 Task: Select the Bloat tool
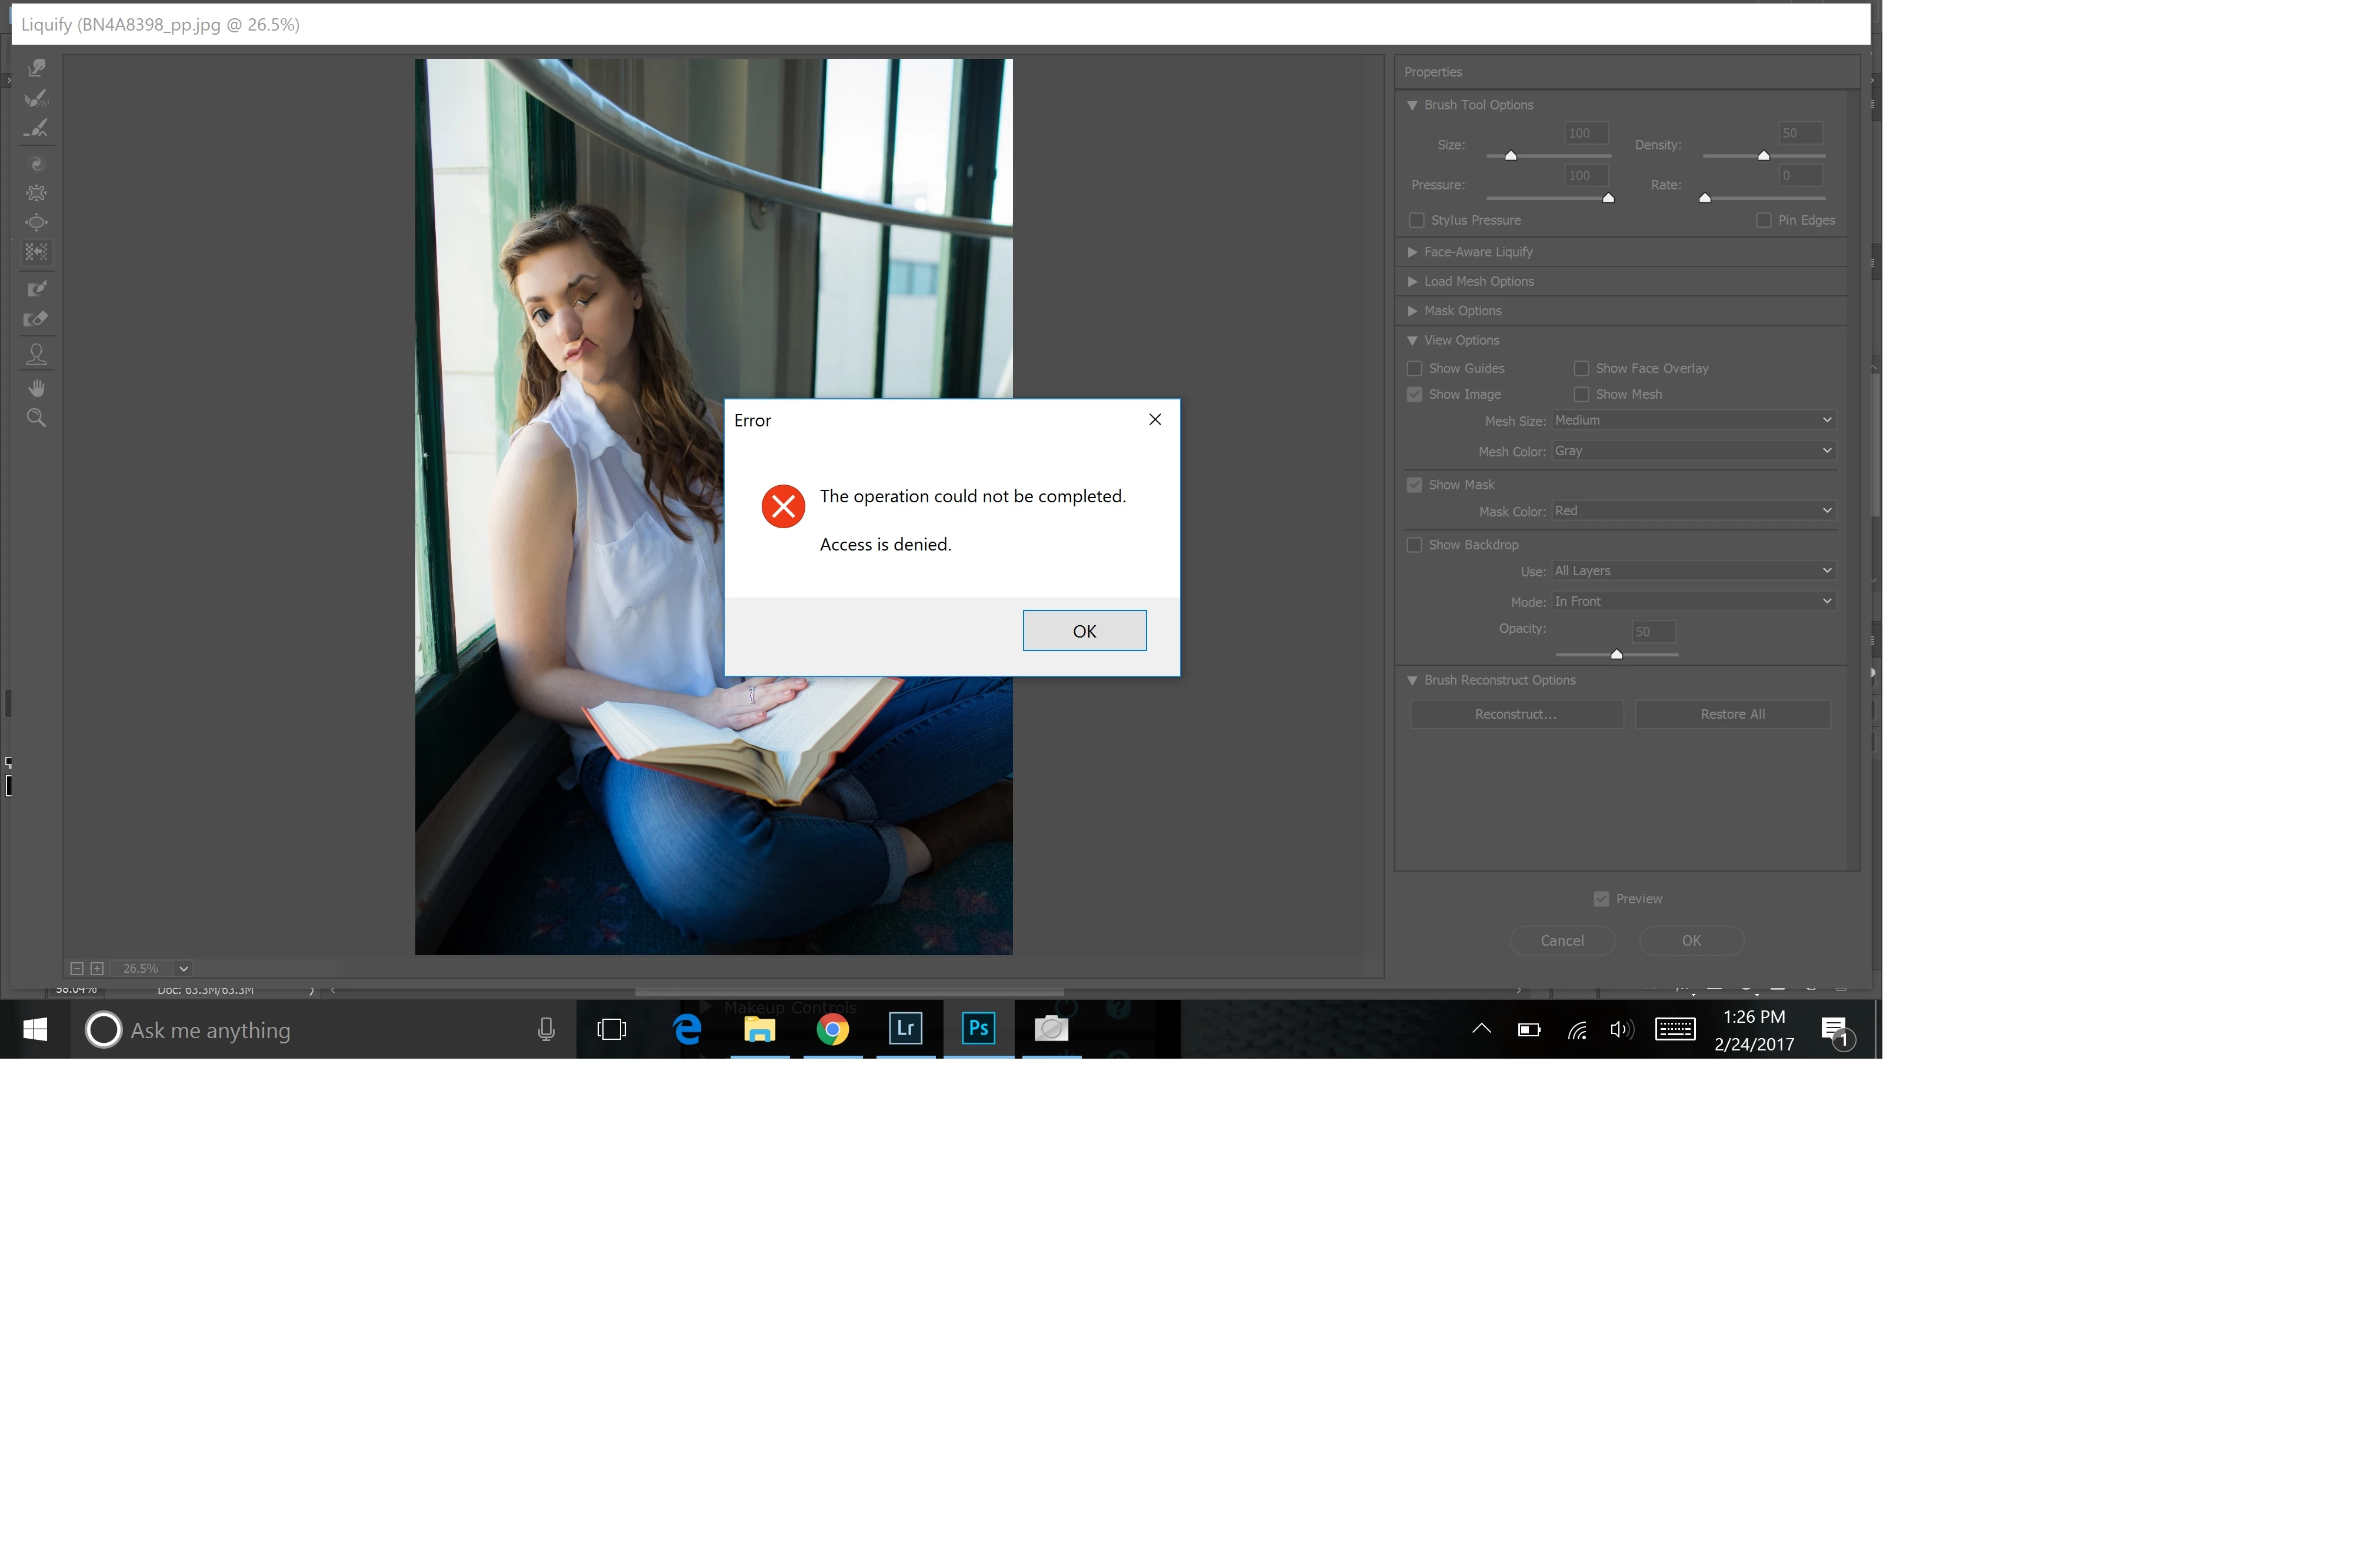coord(37,222)
